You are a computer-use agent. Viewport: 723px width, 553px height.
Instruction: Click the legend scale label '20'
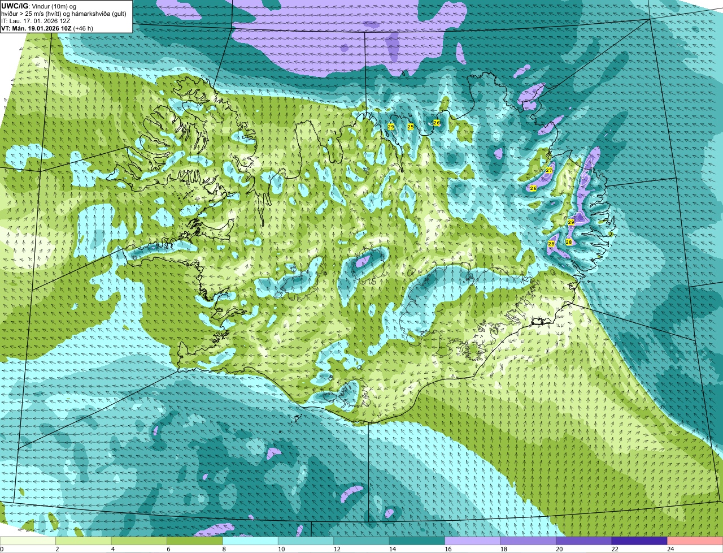559,549
